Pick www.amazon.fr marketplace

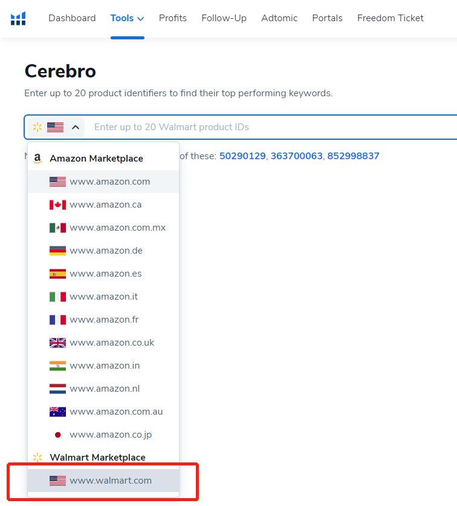pos(103,320)
